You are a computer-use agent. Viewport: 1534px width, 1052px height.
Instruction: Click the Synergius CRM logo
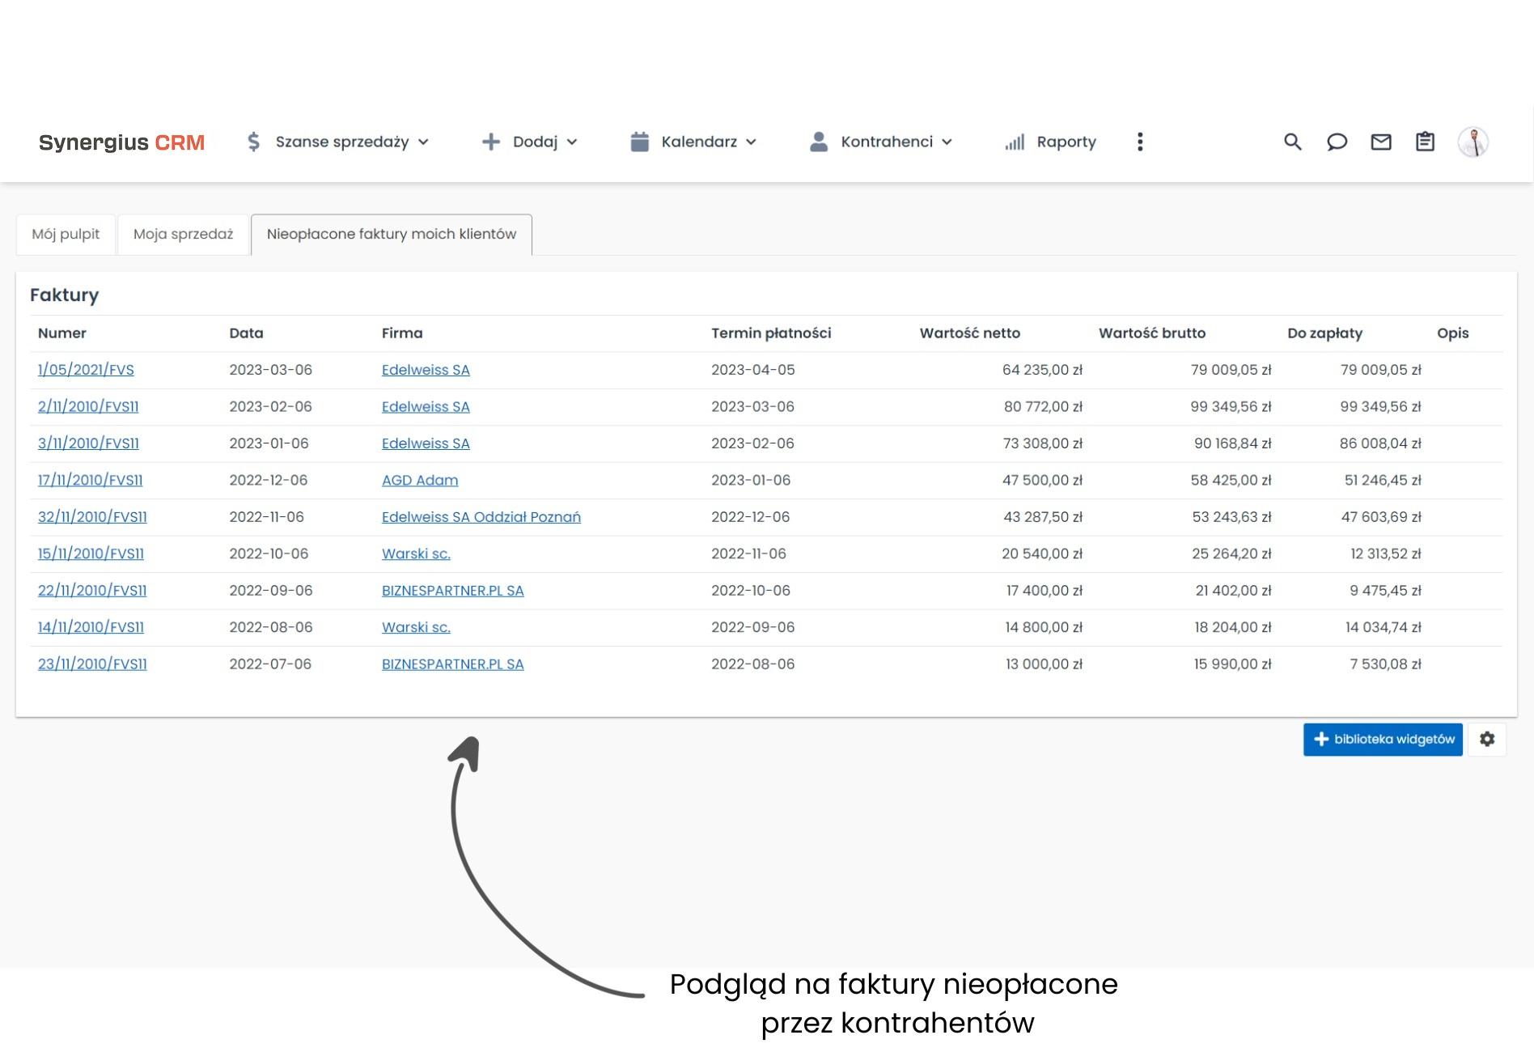coord(121,142)
